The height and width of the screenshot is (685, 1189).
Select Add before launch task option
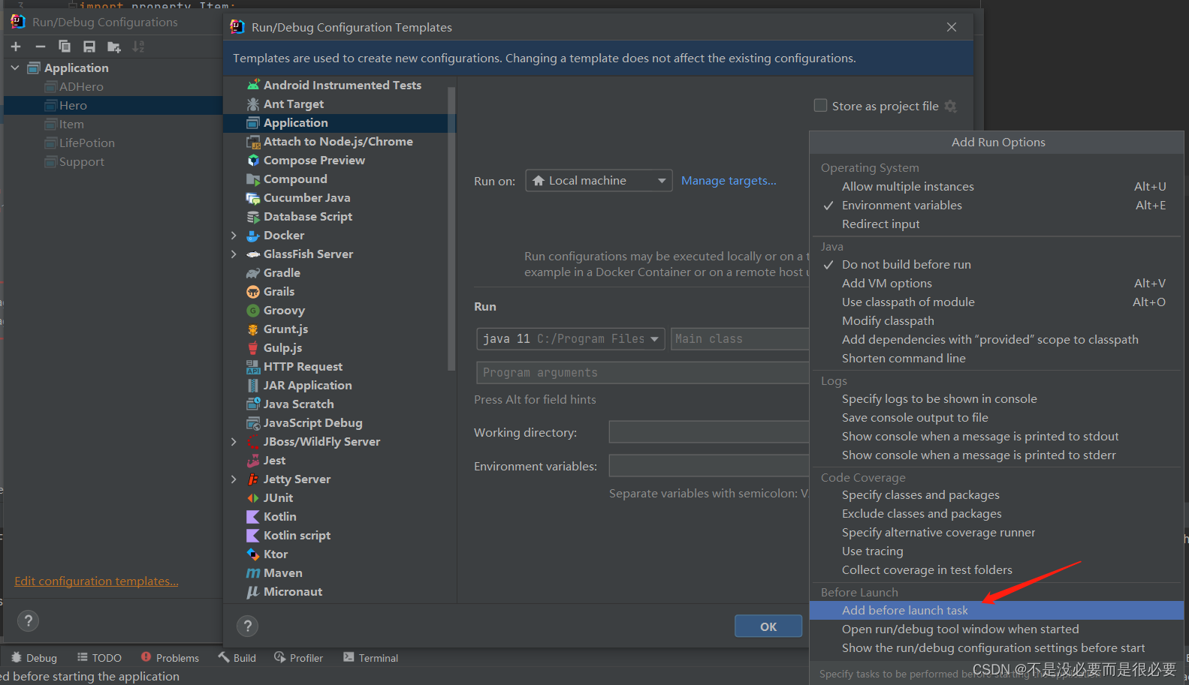click(x=904, y=611)
